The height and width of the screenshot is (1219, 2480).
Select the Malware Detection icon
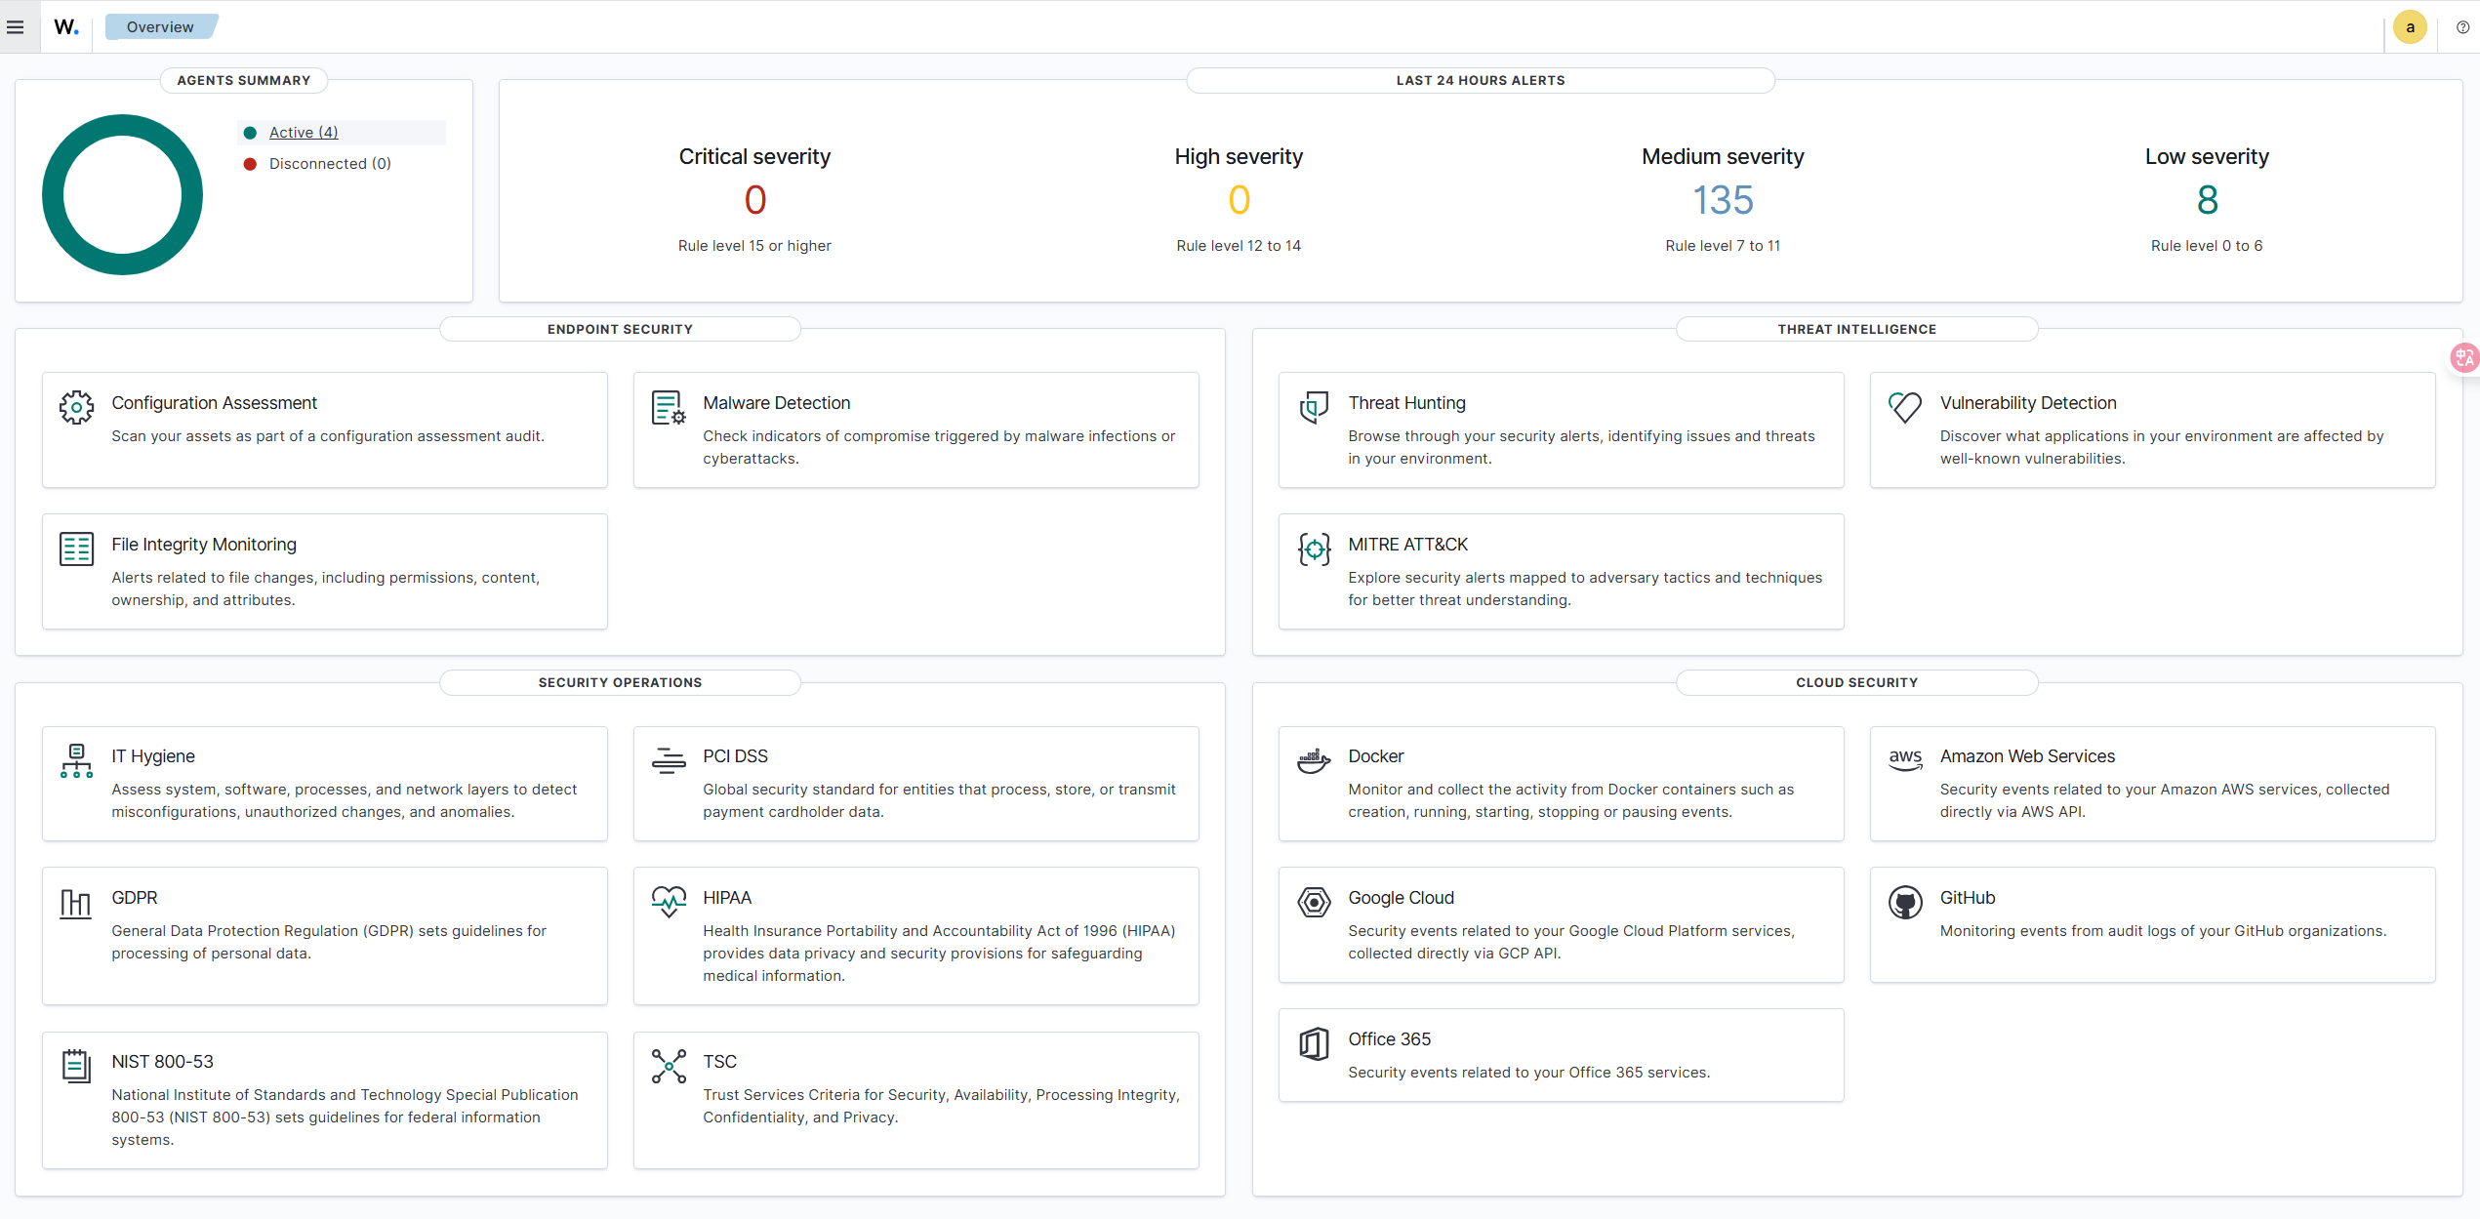(x=668, y=409)
